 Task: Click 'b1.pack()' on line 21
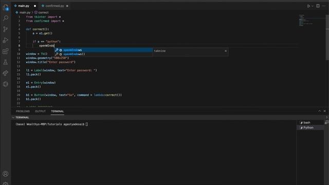(33, 99)
